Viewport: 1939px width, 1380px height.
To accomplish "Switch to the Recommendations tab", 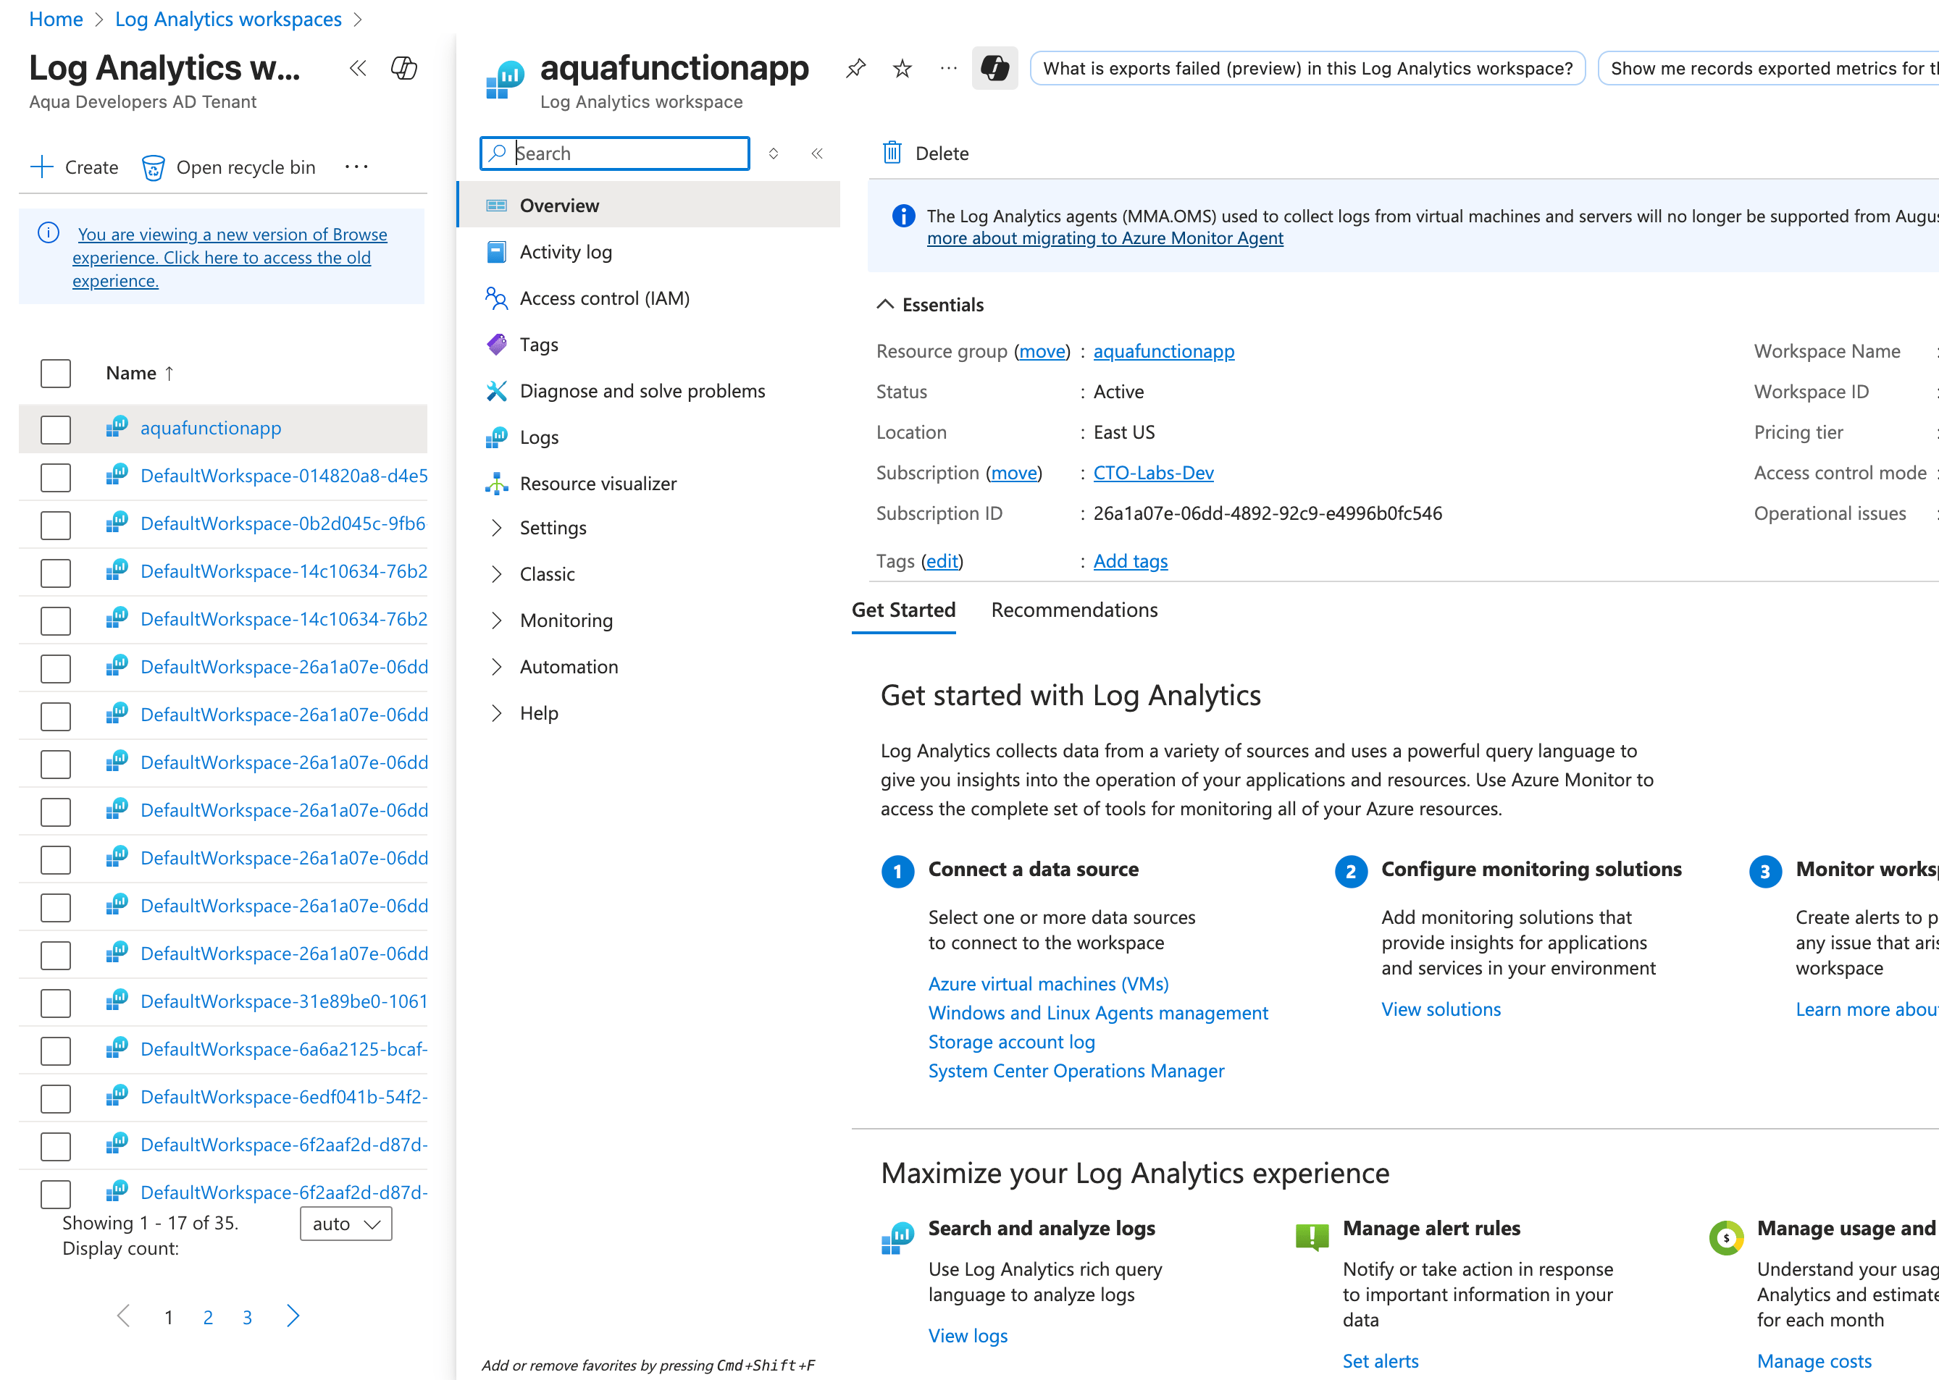I will pos(1073,610).
